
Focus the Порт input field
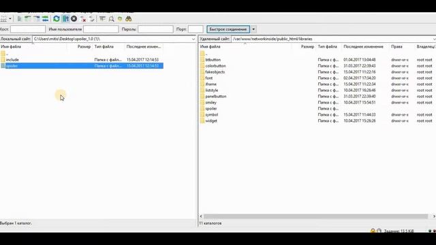click(196, 29)
